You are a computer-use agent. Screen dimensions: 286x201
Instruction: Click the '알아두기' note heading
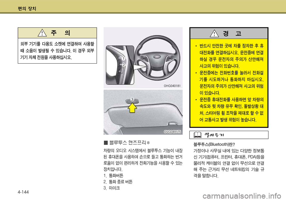tap(214, 135)
